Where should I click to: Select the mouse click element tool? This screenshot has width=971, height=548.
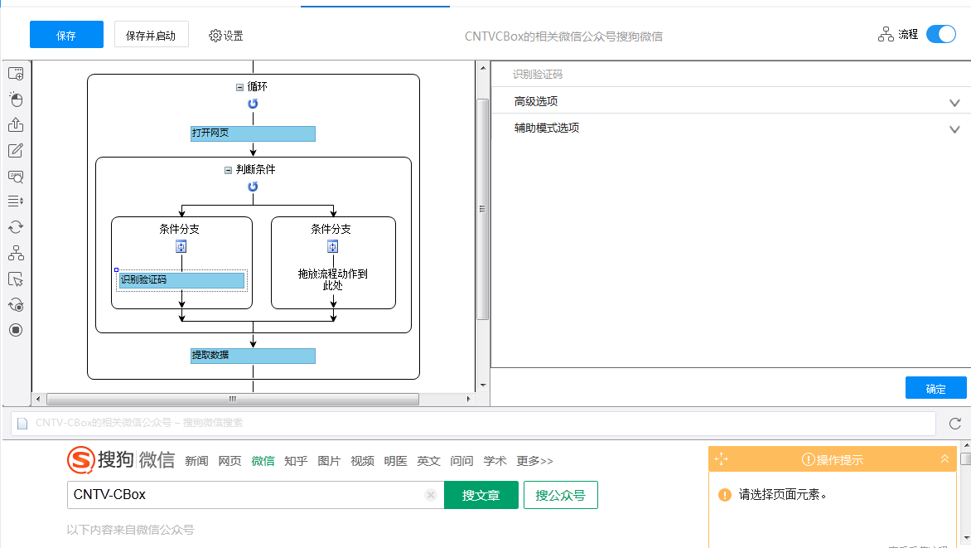(16, 99)
